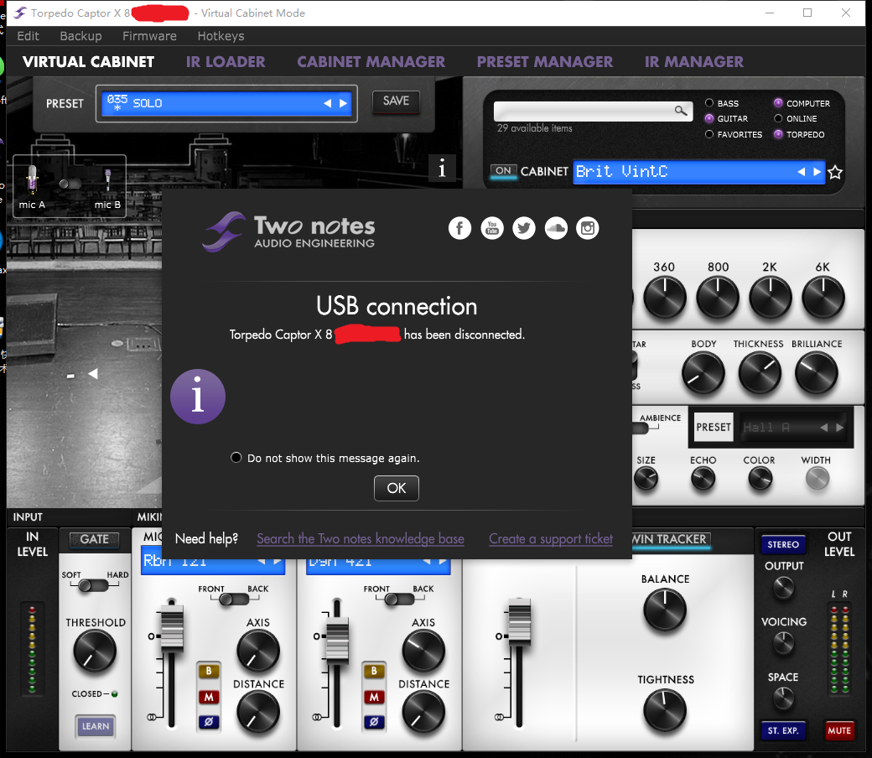Click the 360 EQ band knob

click(665, 298)
